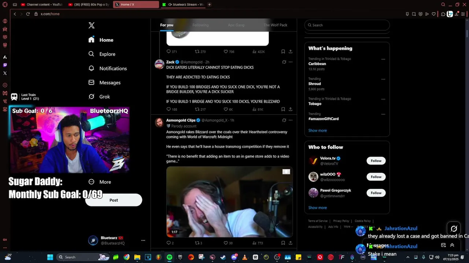469x263 pixels.
Task: Share the Asmongold Clips post
Action: [291, 243]
